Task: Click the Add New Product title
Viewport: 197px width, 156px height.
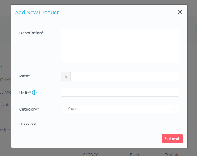Action: [x=37, y=13]
